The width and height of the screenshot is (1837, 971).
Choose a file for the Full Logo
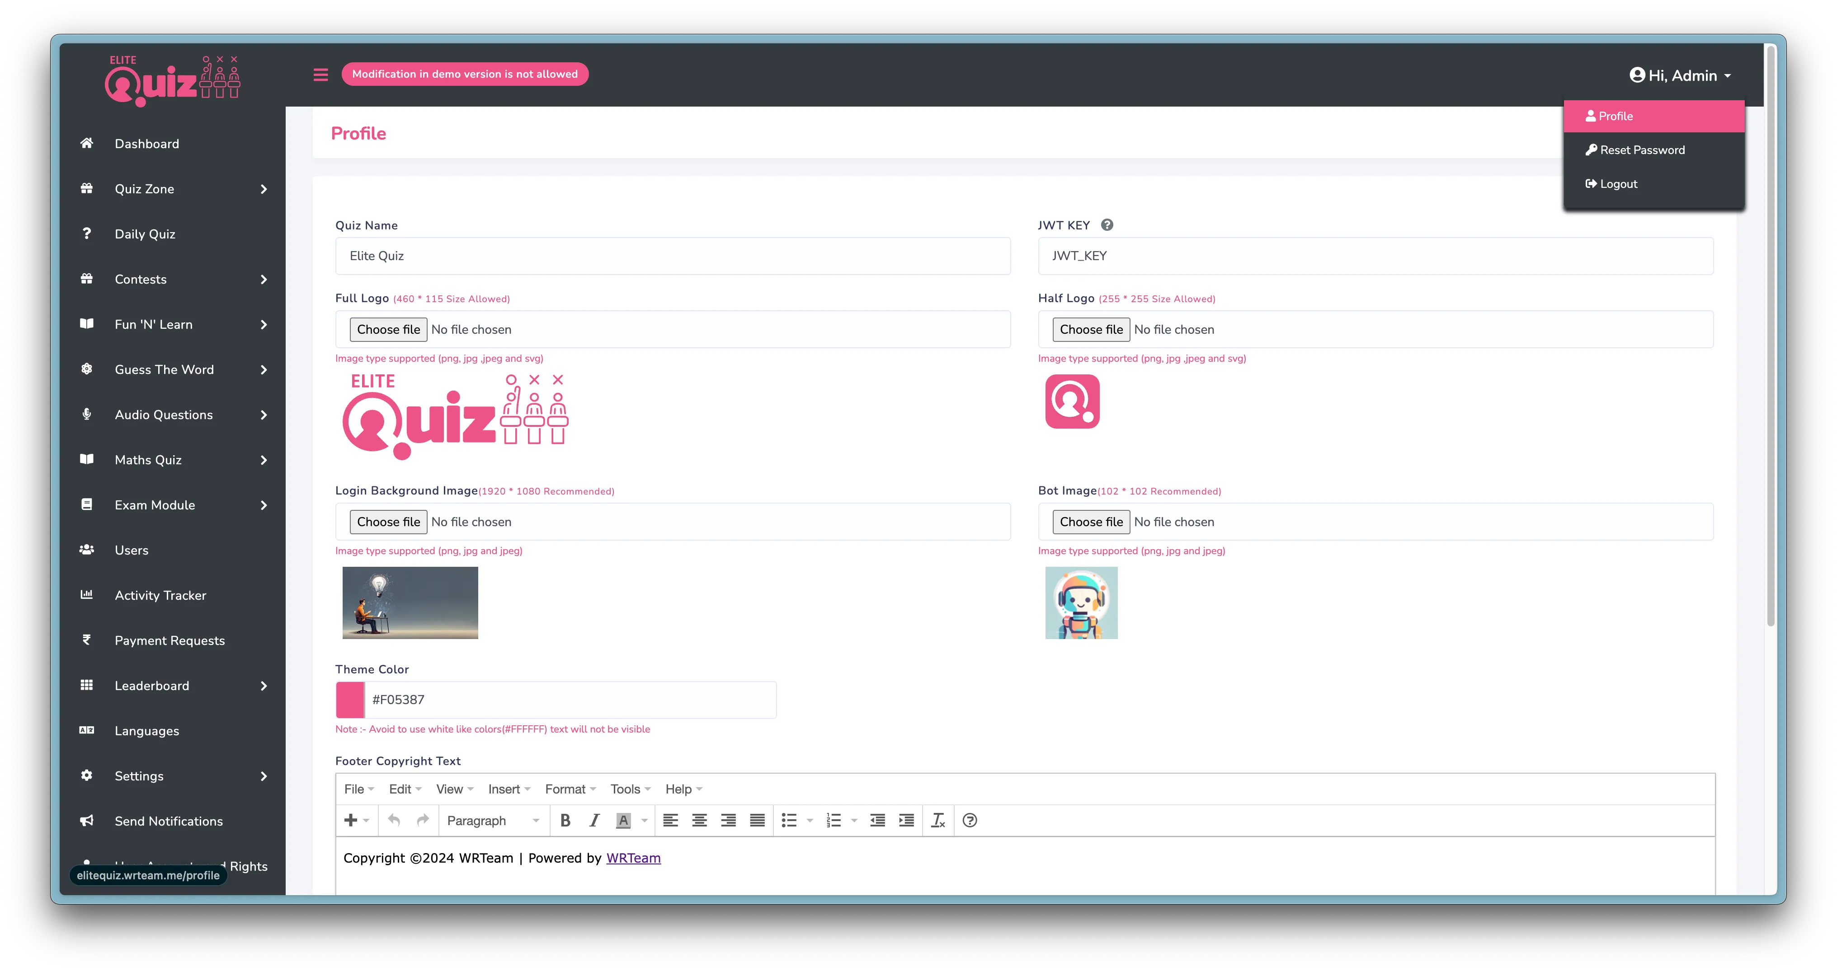[388, 329]
